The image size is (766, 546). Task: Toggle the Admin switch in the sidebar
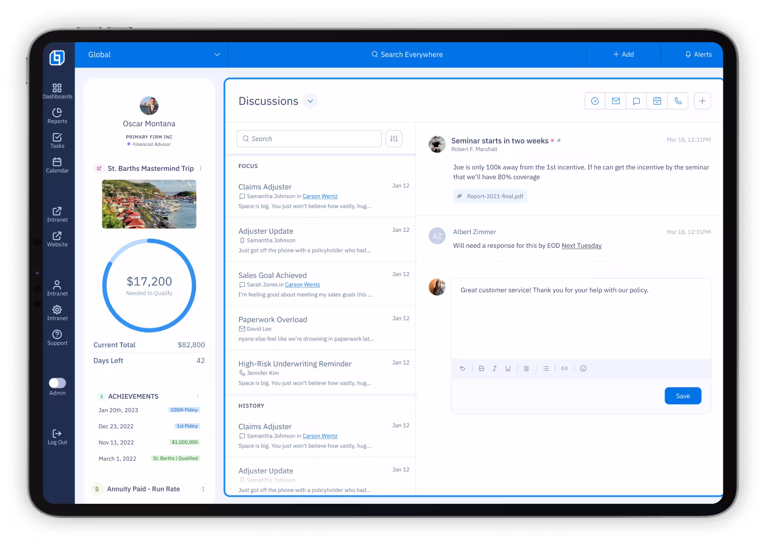click(57, 383)
